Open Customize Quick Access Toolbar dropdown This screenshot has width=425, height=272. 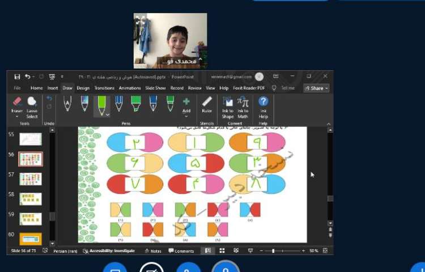coord(62,76)
